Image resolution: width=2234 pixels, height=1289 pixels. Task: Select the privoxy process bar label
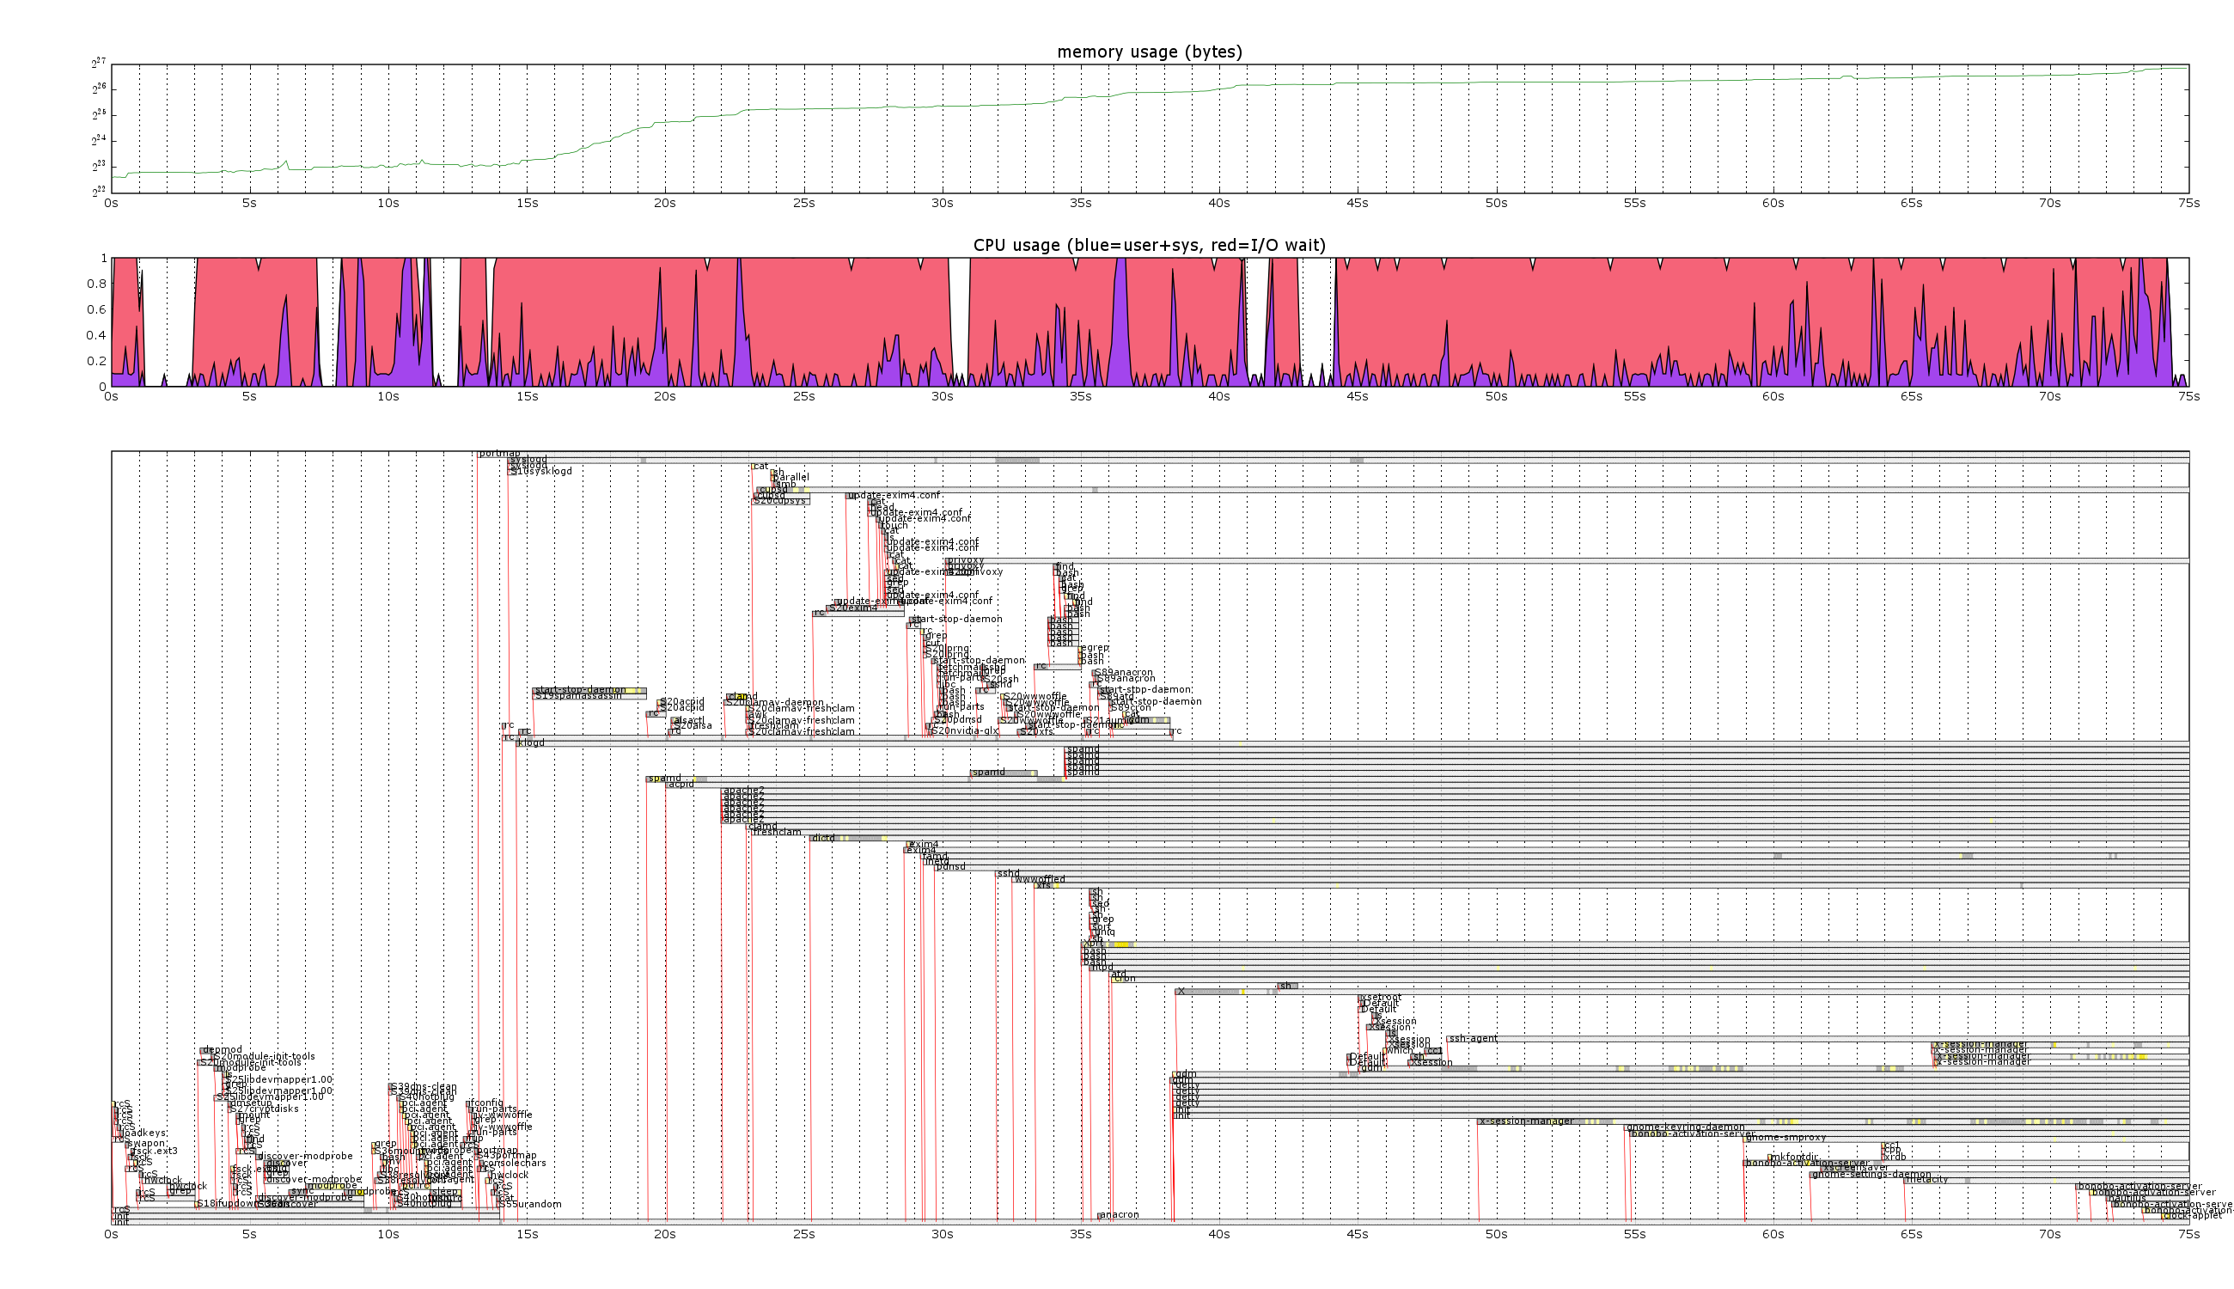(966, 560)
